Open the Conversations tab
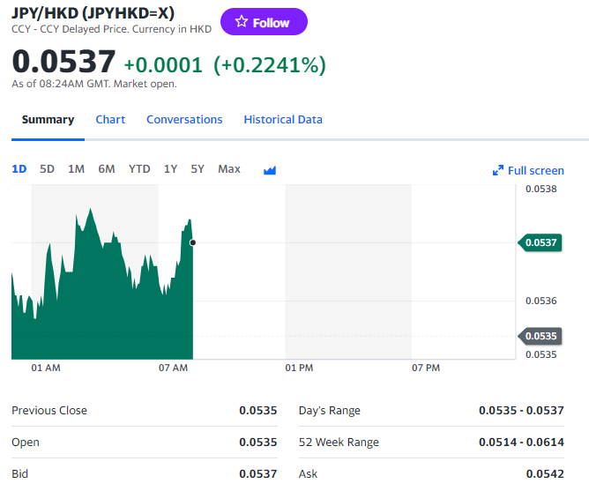 tap(184, 120)
